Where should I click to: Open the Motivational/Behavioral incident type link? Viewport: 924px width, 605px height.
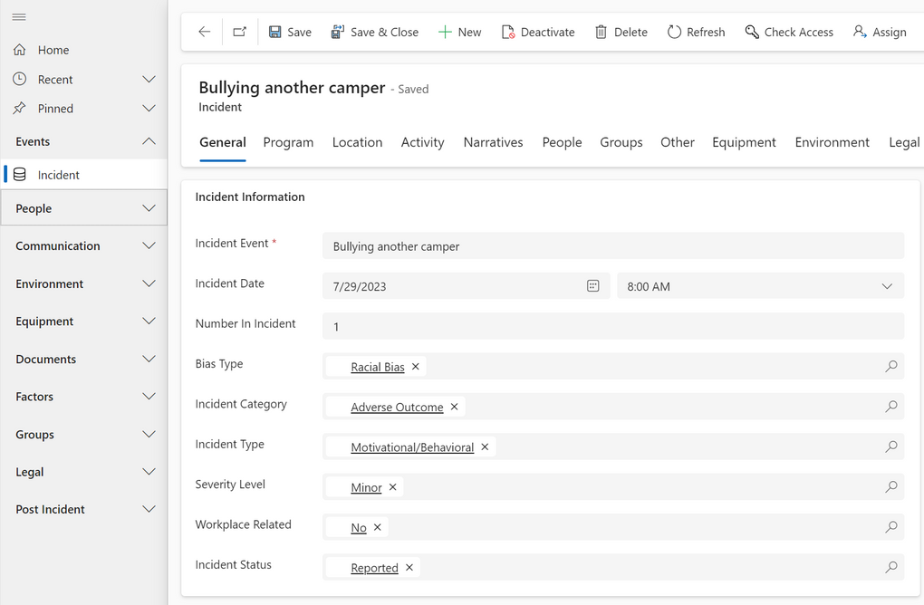coord(412,447)
